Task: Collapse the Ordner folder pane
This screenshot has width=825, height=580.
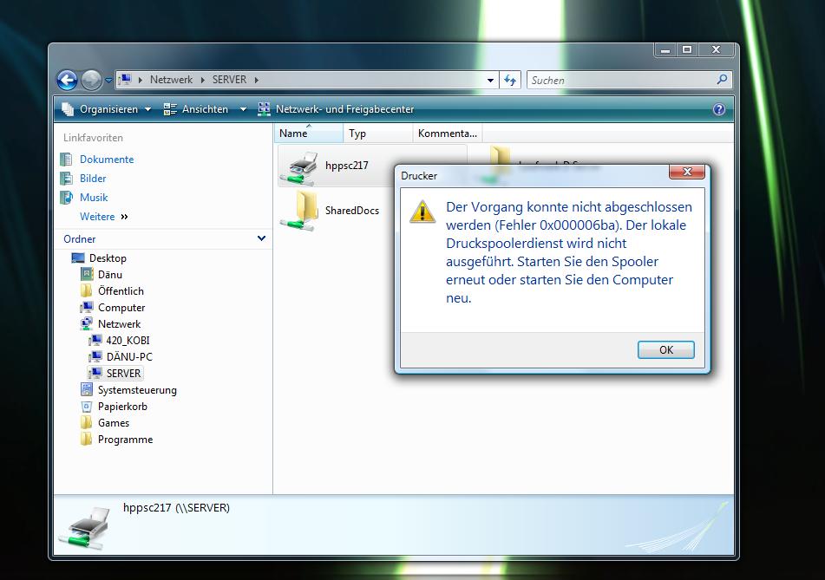Action: click(x=262, y=238)
